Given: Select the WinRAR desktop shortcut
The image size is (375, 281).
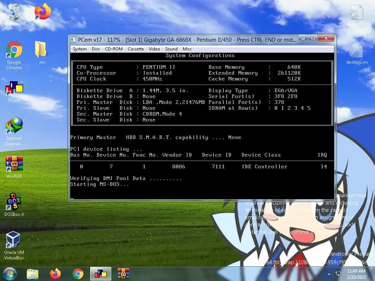Looking at the screenshot, I should (14, 167).
